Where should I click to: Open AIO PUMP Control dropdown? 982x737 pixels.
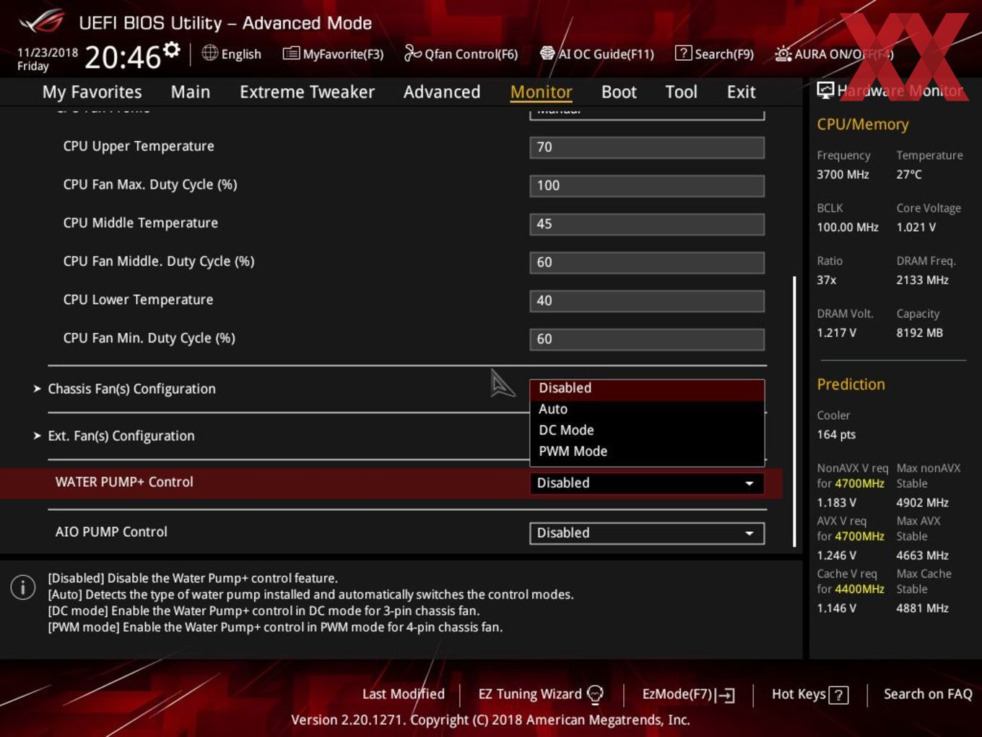(647, 533)
